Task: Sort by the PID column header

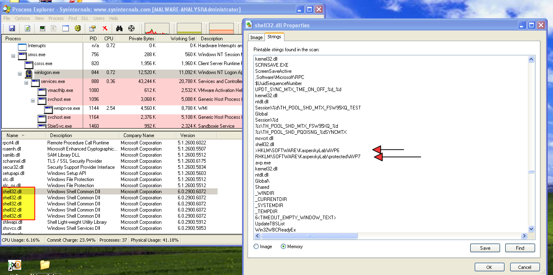Action: point(93,39)
